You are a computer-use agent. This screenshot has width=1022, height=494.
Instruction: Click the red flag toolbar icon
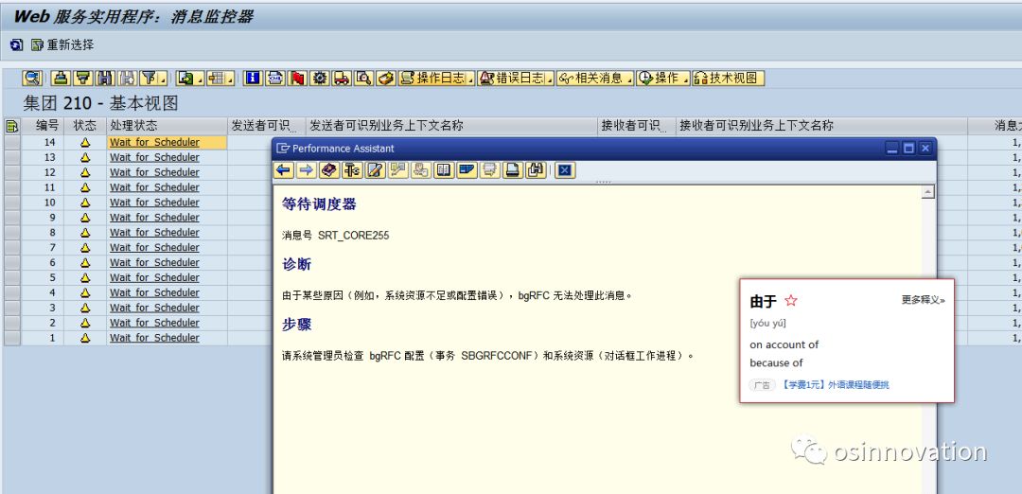coord(297,79)
